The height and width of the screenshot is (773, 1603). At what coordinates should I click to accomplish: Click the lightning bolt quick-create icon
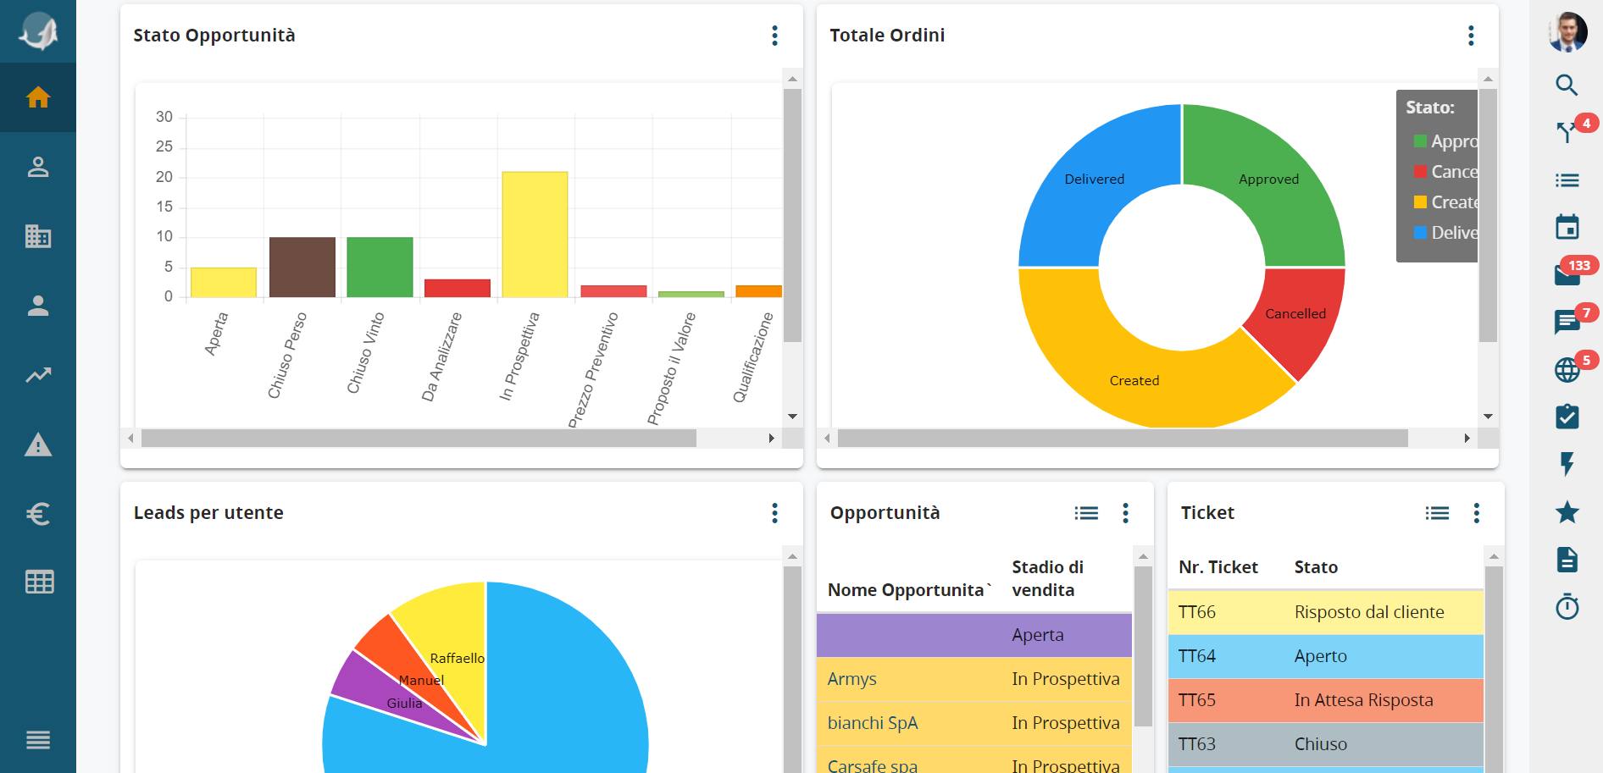point(1567,464)
